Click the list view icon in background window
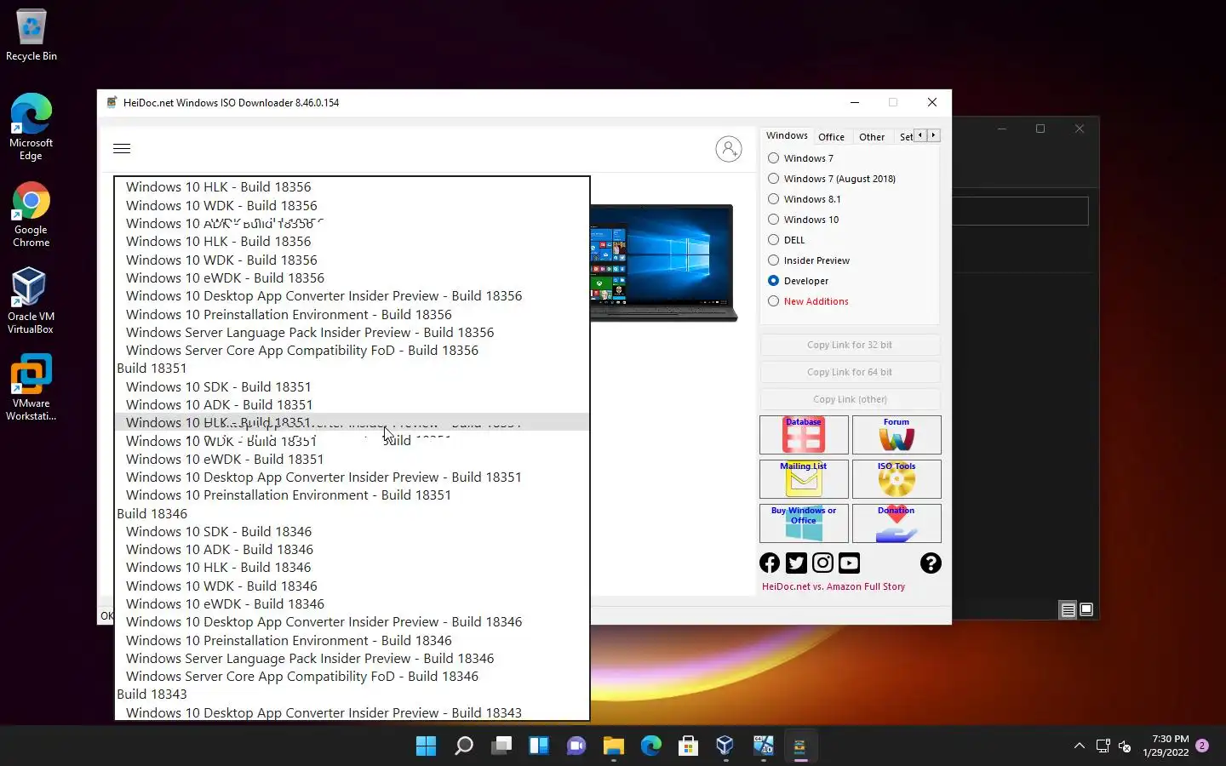 coord(1068,609)
